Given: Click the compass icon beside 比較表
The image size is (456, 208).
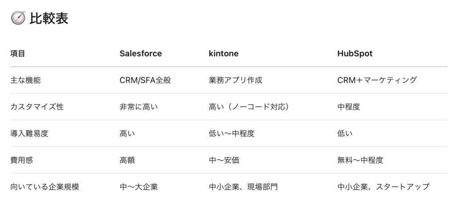Looking at the screenshot, I should (x=18, y=18).
